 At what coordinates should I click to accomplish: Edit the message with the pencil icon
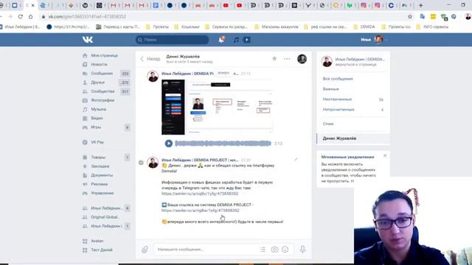[x=296, y=160]
